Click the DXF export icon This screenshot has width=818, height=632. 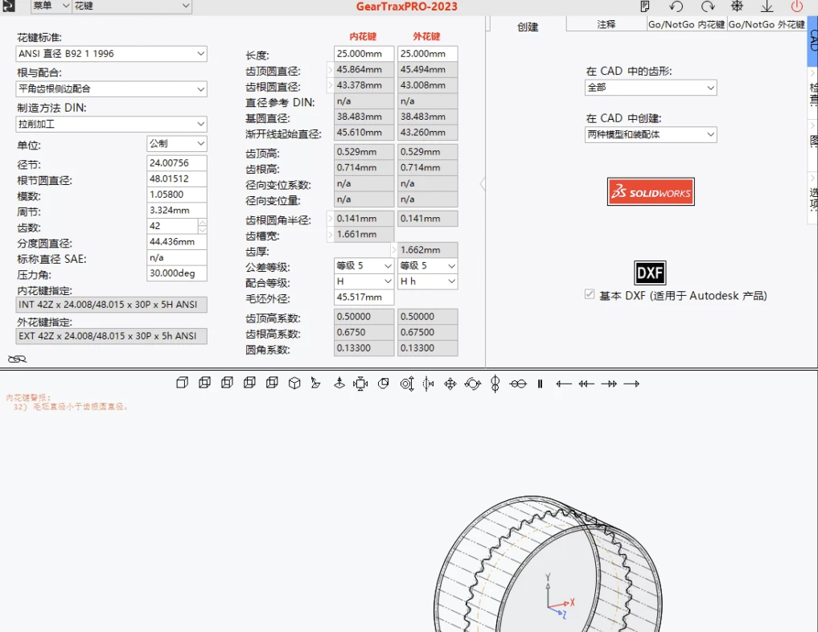coord(650,273)
